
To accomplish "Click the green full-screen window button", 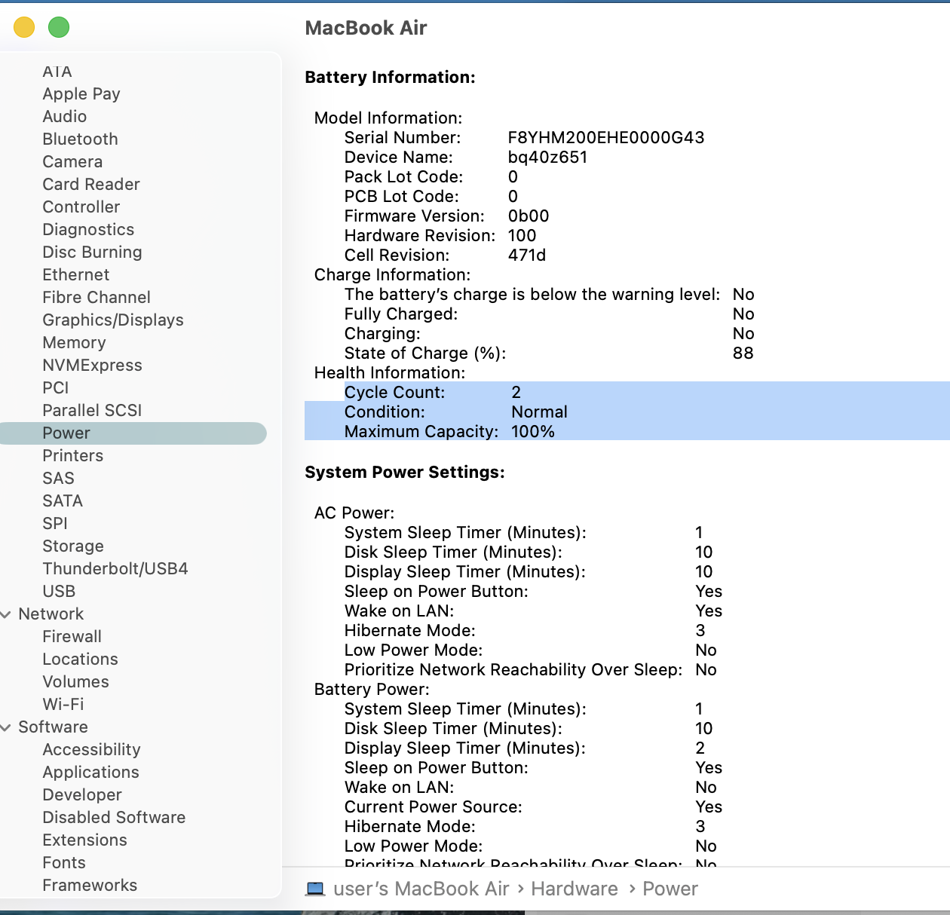I will pos(59,28).
